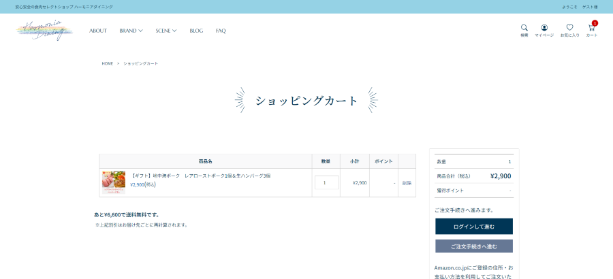Click the quantity input field
The image size is (613, 279).
326,182
